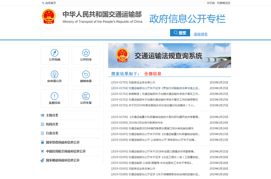Open result [2019-01696] 中华全国总工会关于表扬
271x179 pixels.
(152, 163)
